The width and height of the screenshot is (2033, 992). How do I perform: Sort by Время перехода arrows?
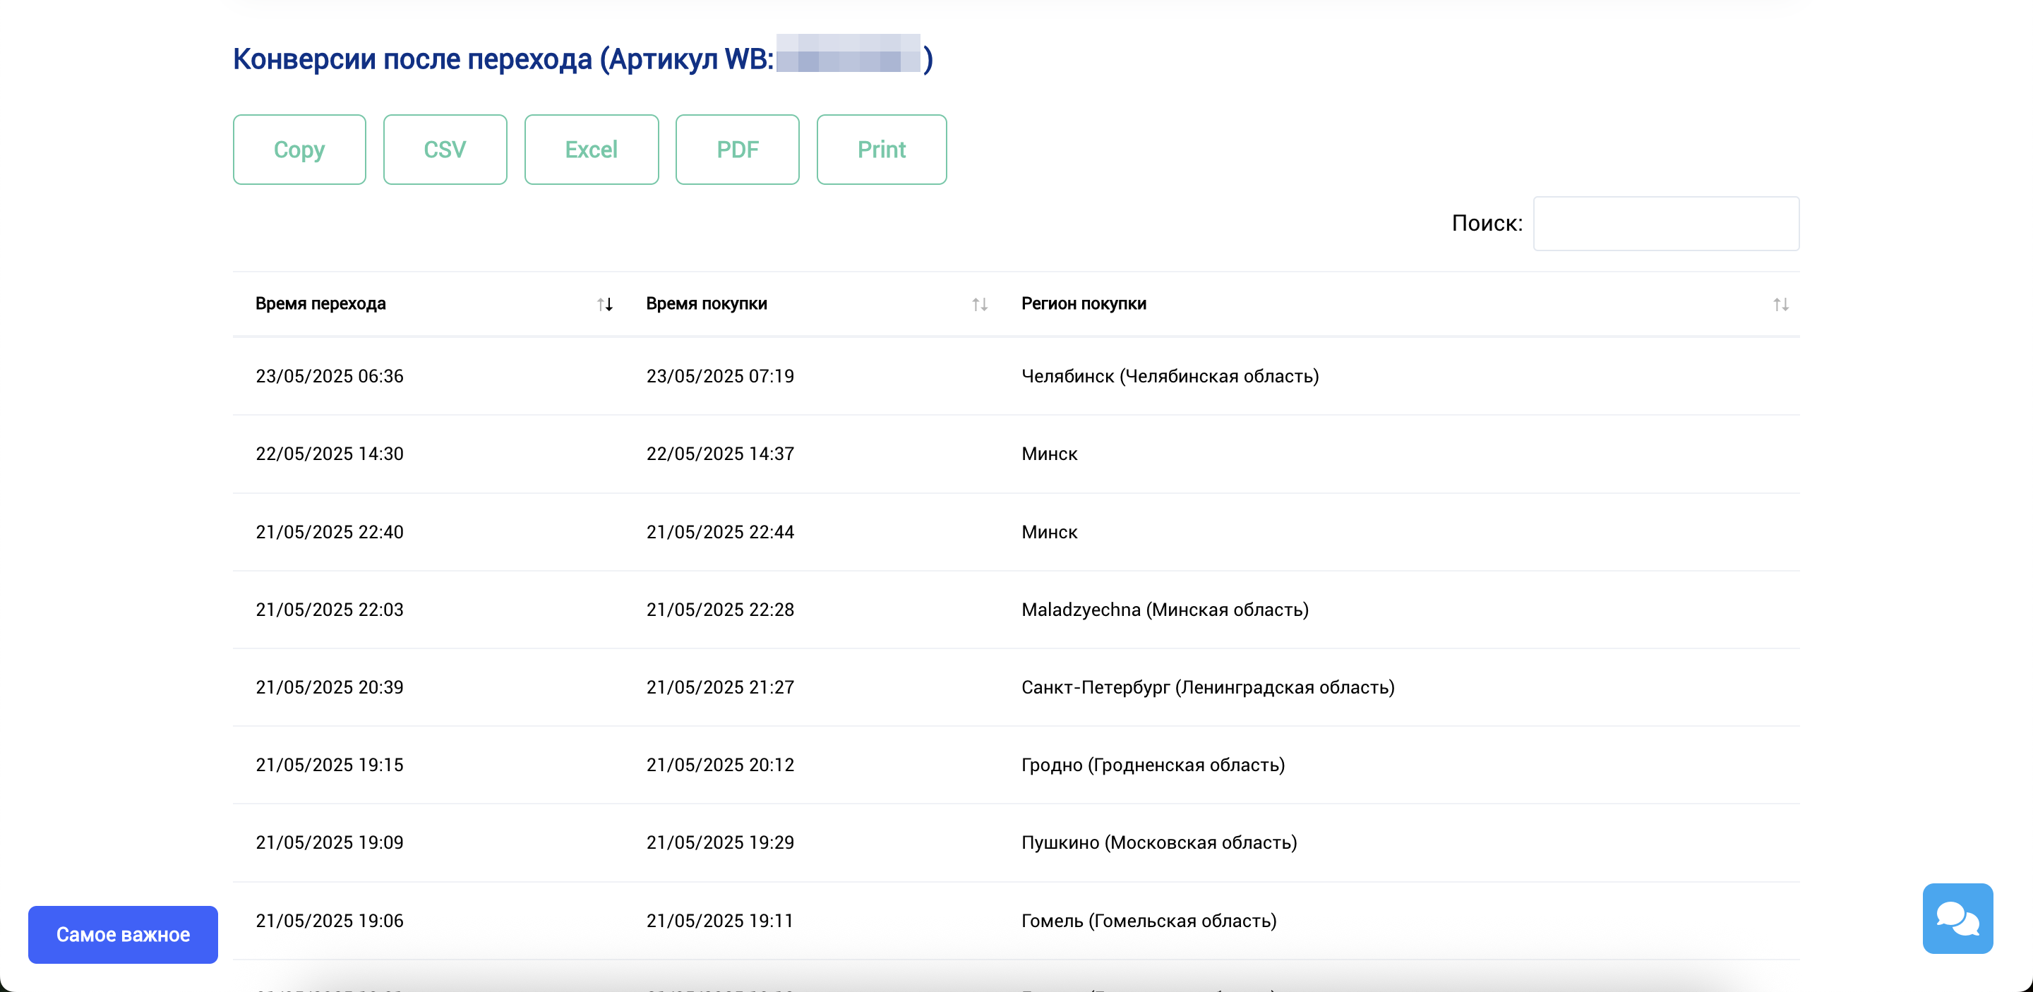[604, 304]
